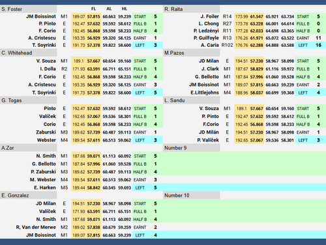Select the E. Gonzalez group header
Screen dimensions: 326x245
coord(28,195)
